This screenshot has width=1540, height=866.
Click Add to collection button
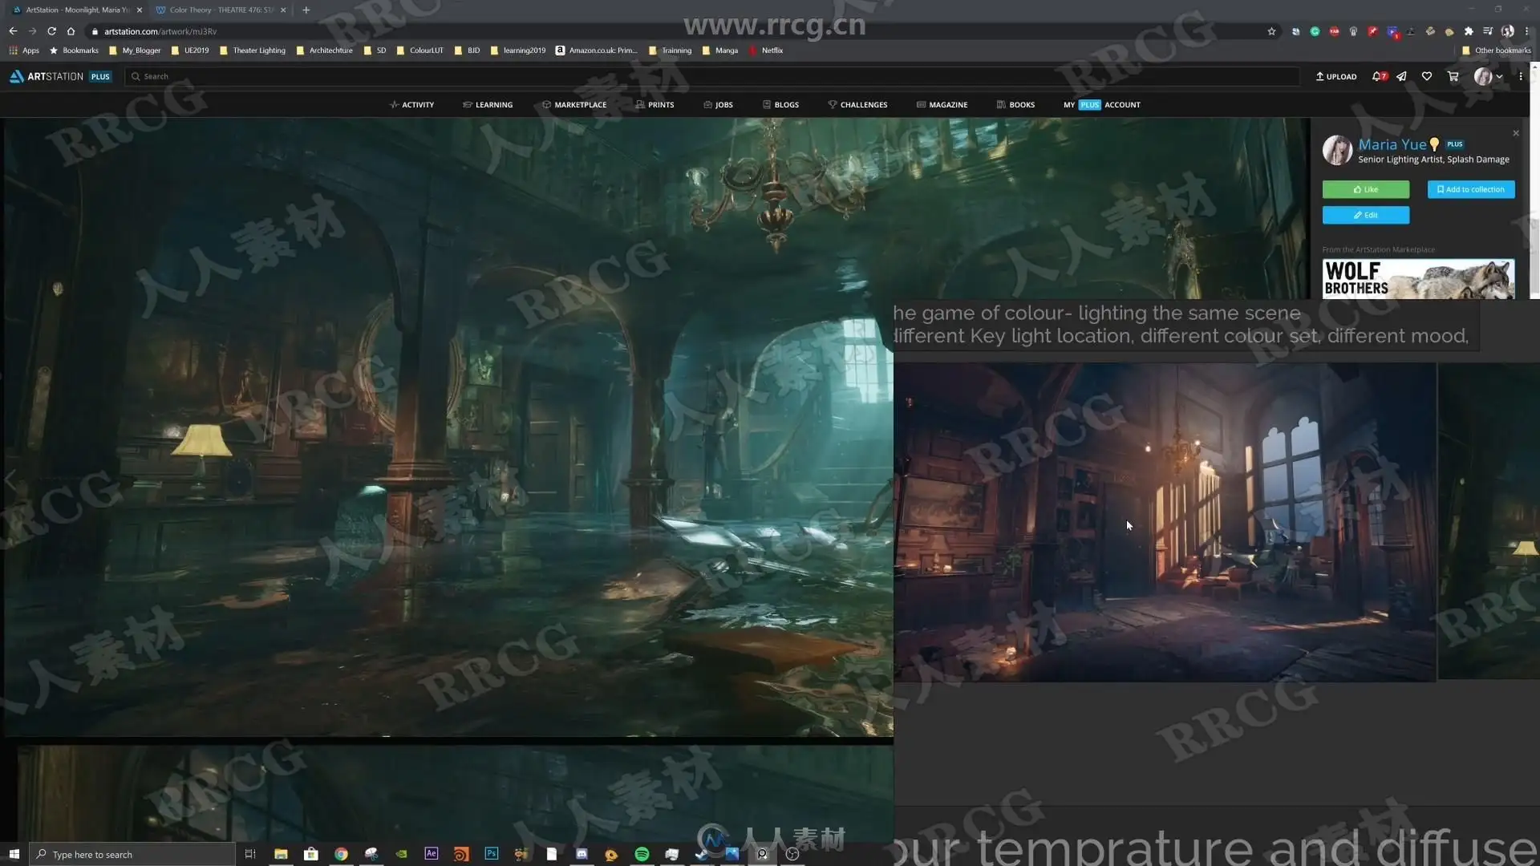pyautogui.click(x=1471, y=189)
